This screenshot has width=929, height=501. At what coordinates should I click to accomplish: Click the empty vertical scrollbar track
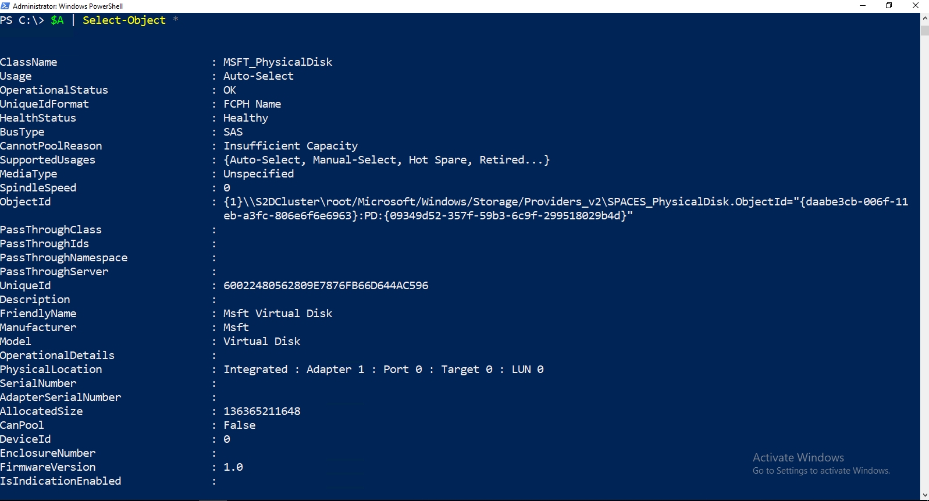point(924,262)
